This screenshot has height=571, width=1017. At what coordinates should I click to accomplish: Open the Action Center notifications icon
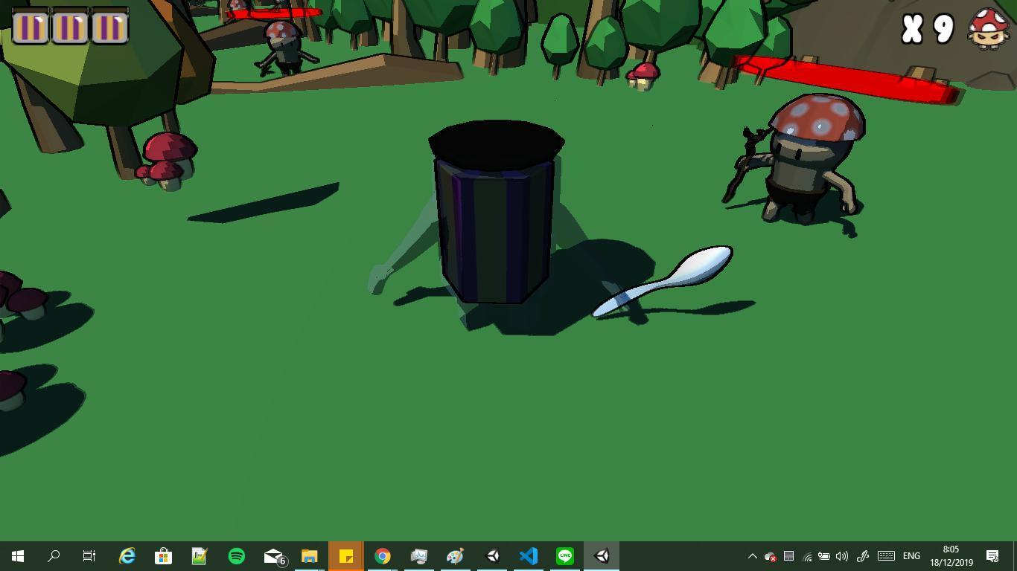coord(992,556)
